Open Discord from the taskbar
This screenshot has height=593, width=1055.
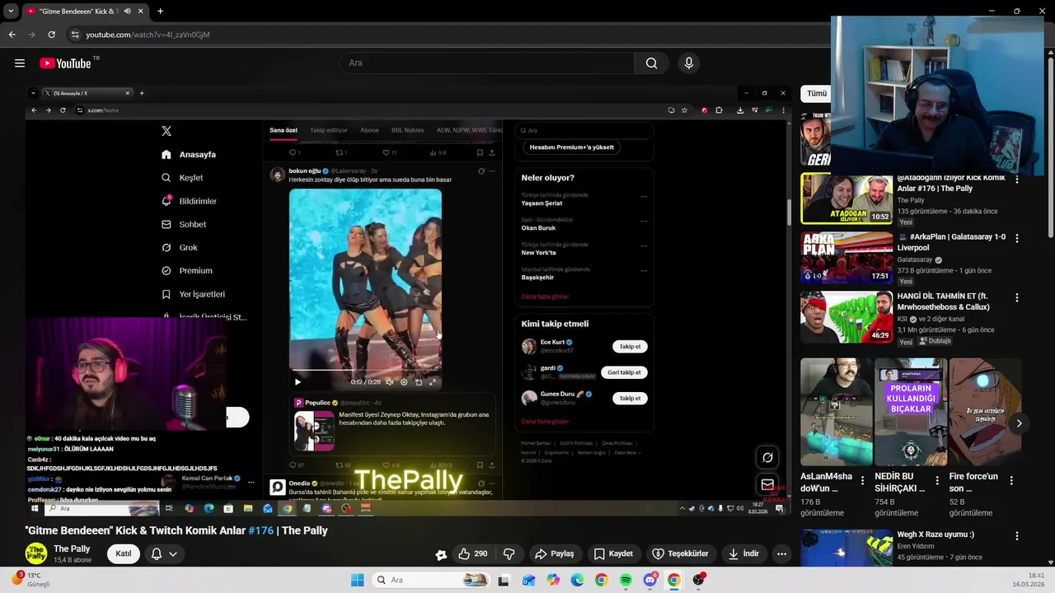[650, 580]
